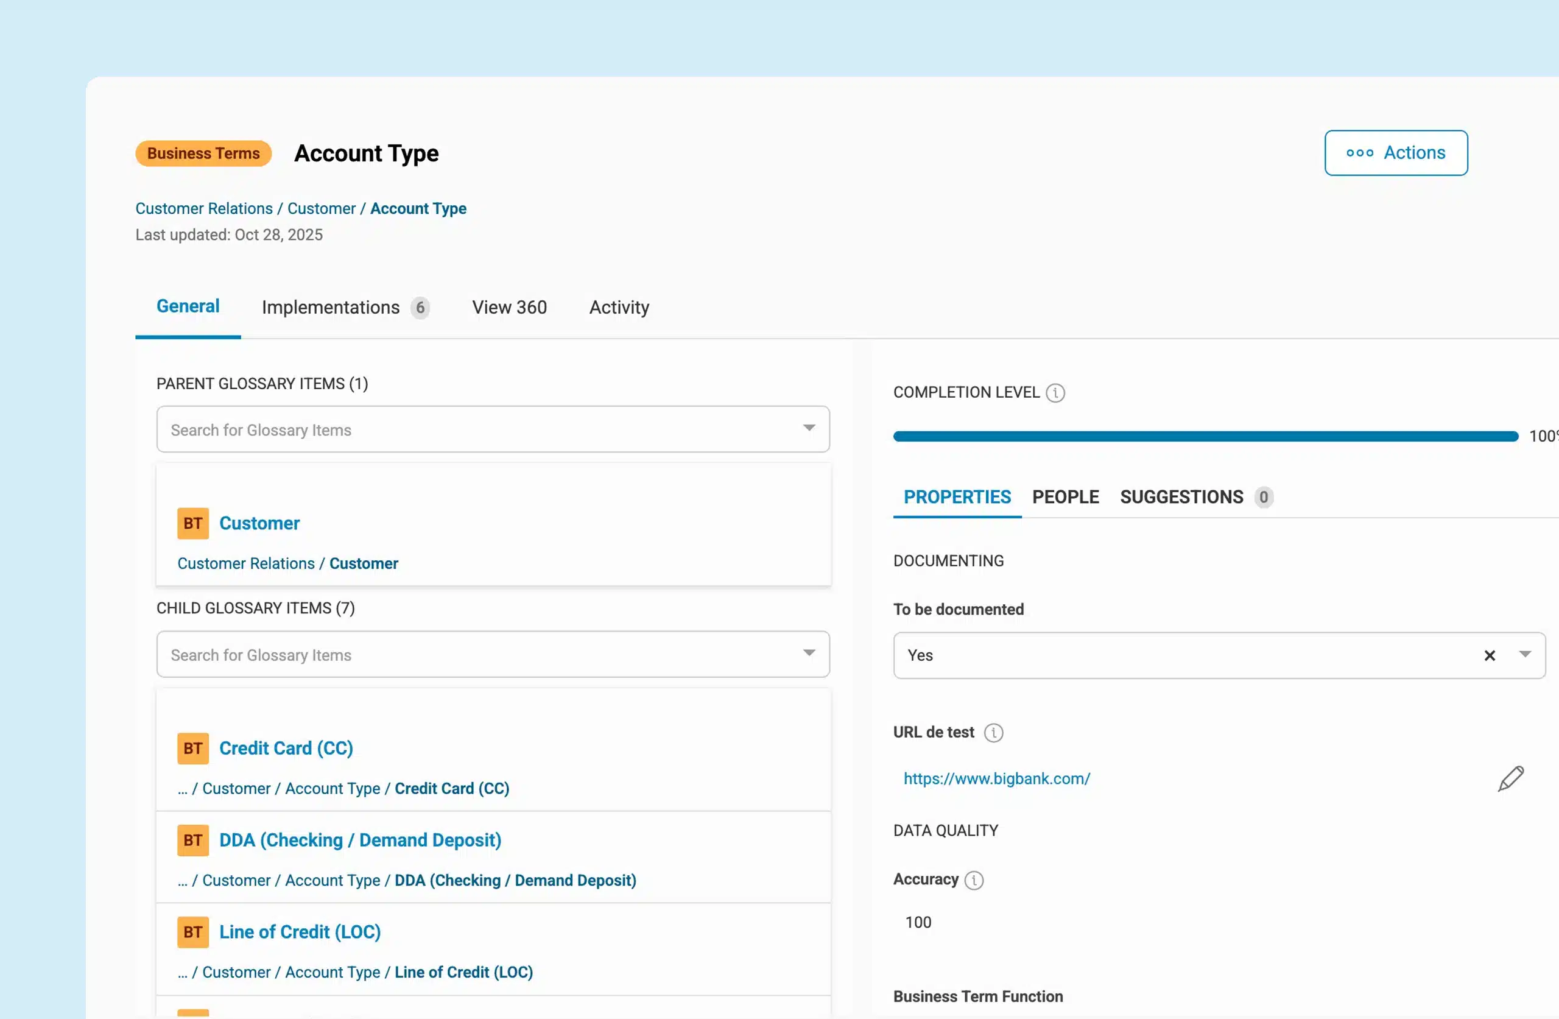This screenshot has height=1019, width=1559.
Task: Open the Customer parent glossary item
Action: click(x=259, y=524)
